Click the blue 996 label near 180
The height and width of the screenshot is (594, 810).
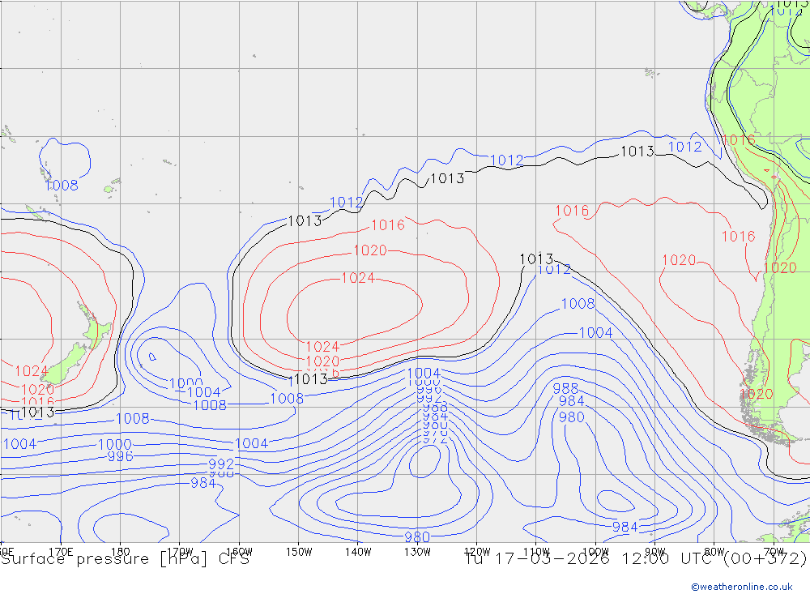120,456
